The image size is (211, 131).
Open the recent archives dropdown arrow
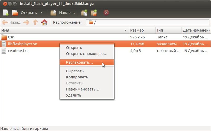click(42, 13)
